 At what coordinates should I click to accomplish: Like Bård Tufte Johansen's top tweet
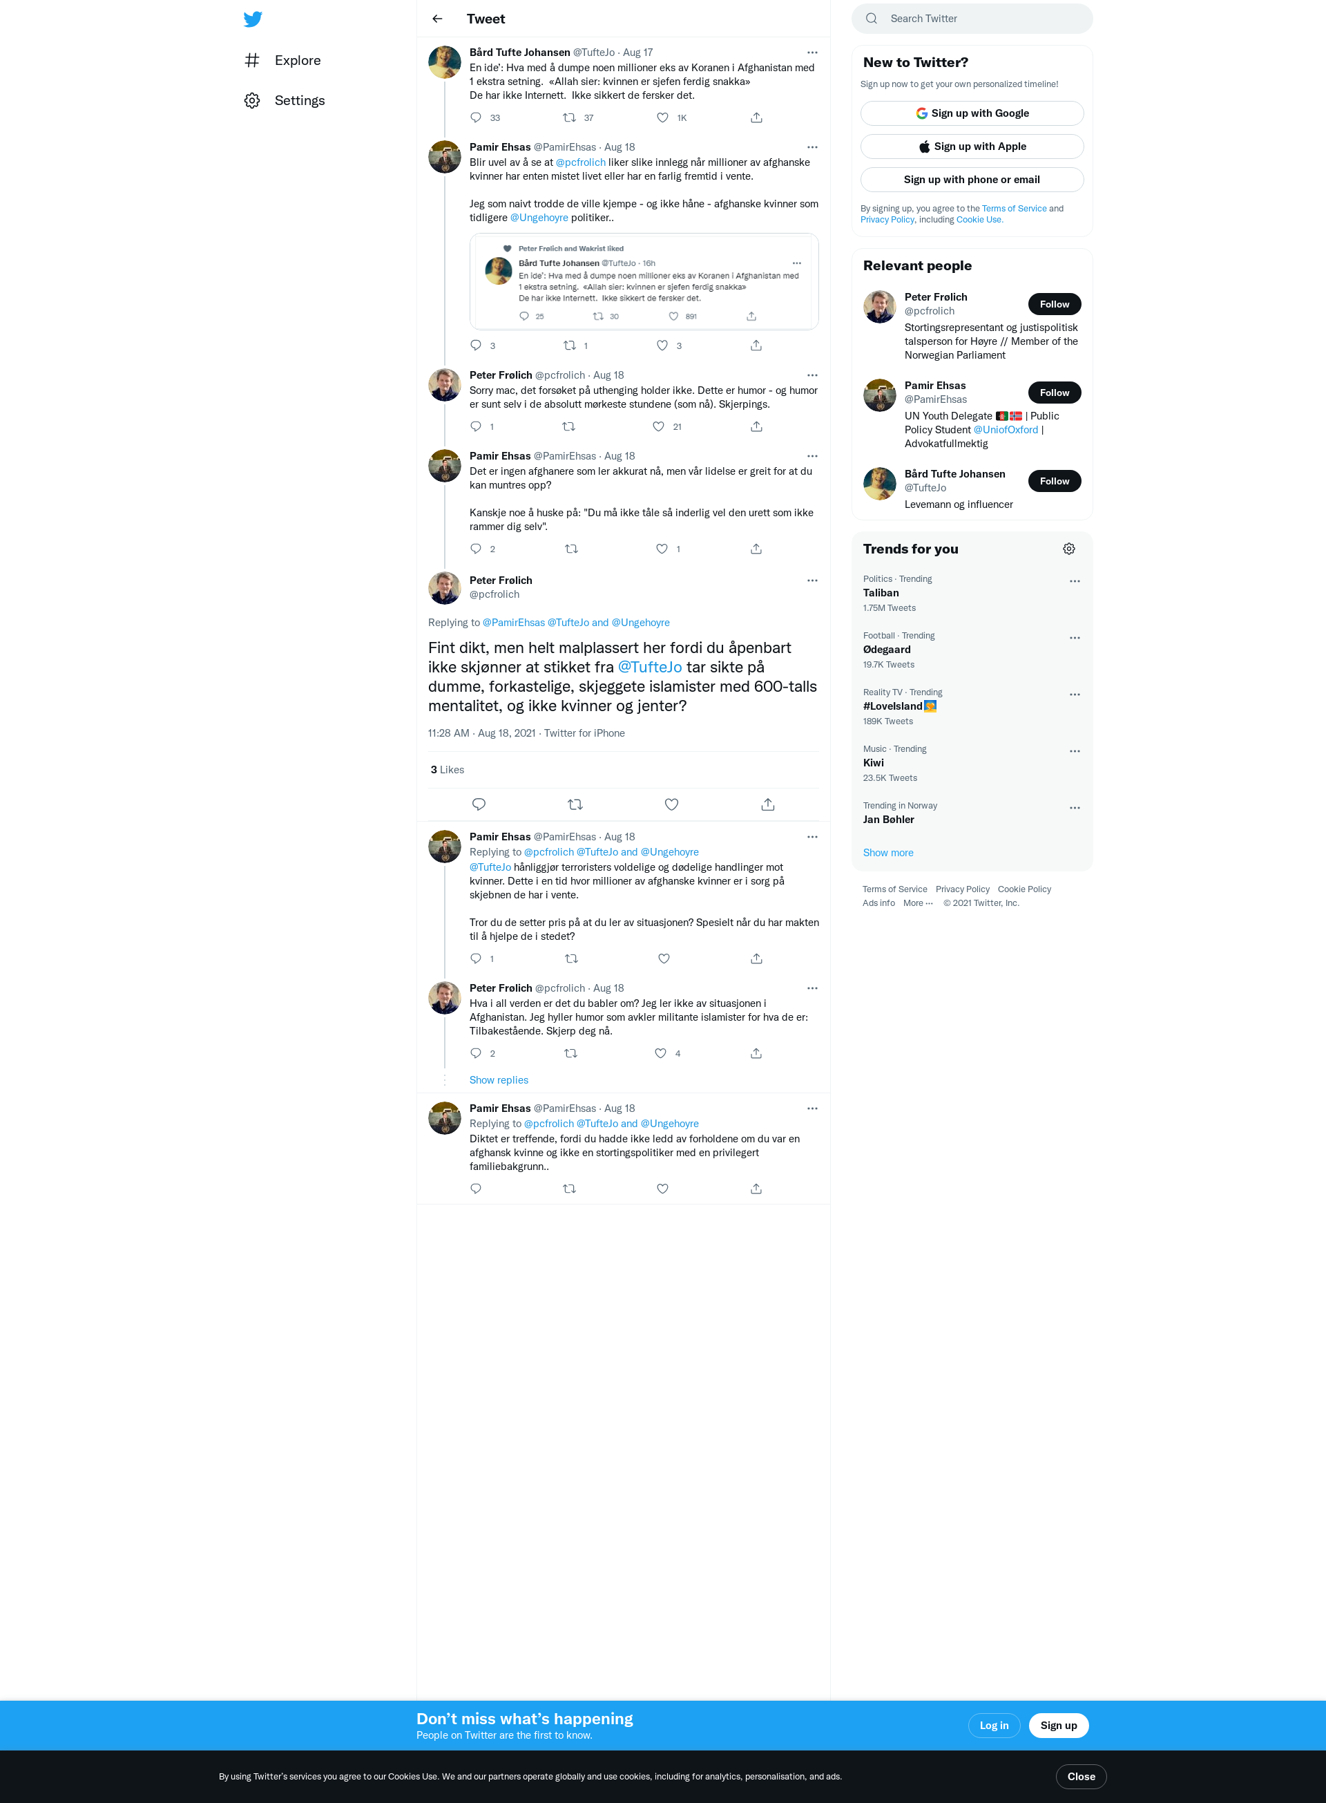click(x=662, y=117)
